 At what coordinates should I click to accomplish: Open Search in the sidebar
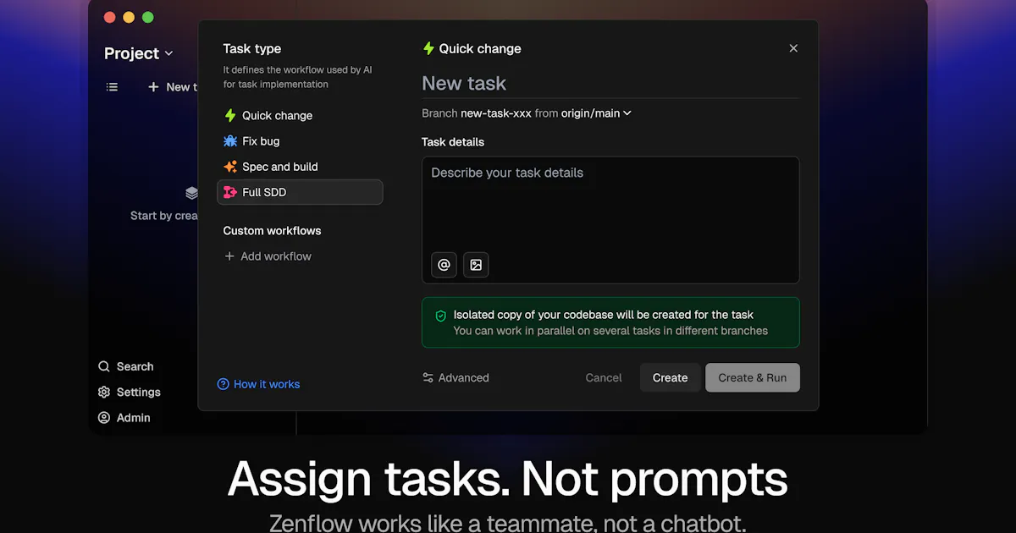pyautogui.click(x=126, y=366)
